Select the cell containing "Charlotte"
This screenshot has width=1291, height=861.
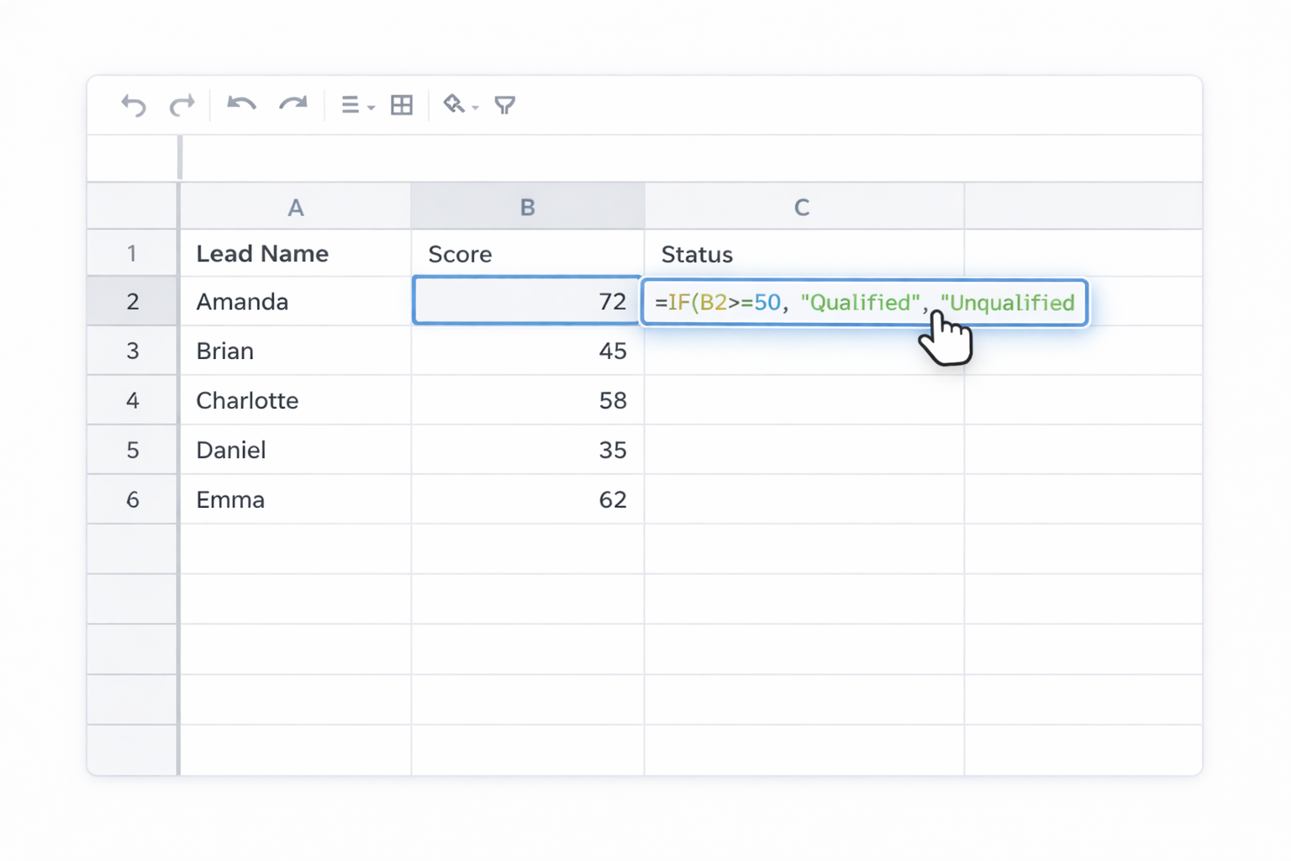tap(295, 400)
